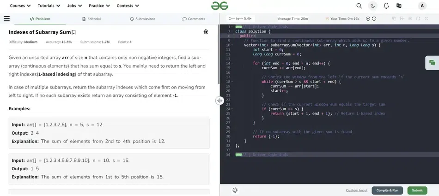The height and width of the screenshot is (196, 439).
Task: Open the notifications bell
Action: point(386,6)
